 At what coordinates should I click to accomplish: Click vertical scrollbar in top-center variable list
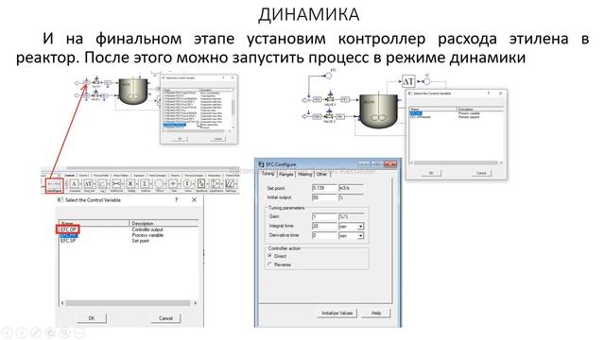233,108
